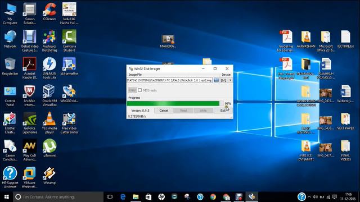
Task: Open the Debut Video Capture shortcut
Action: [x=30, y=41]
